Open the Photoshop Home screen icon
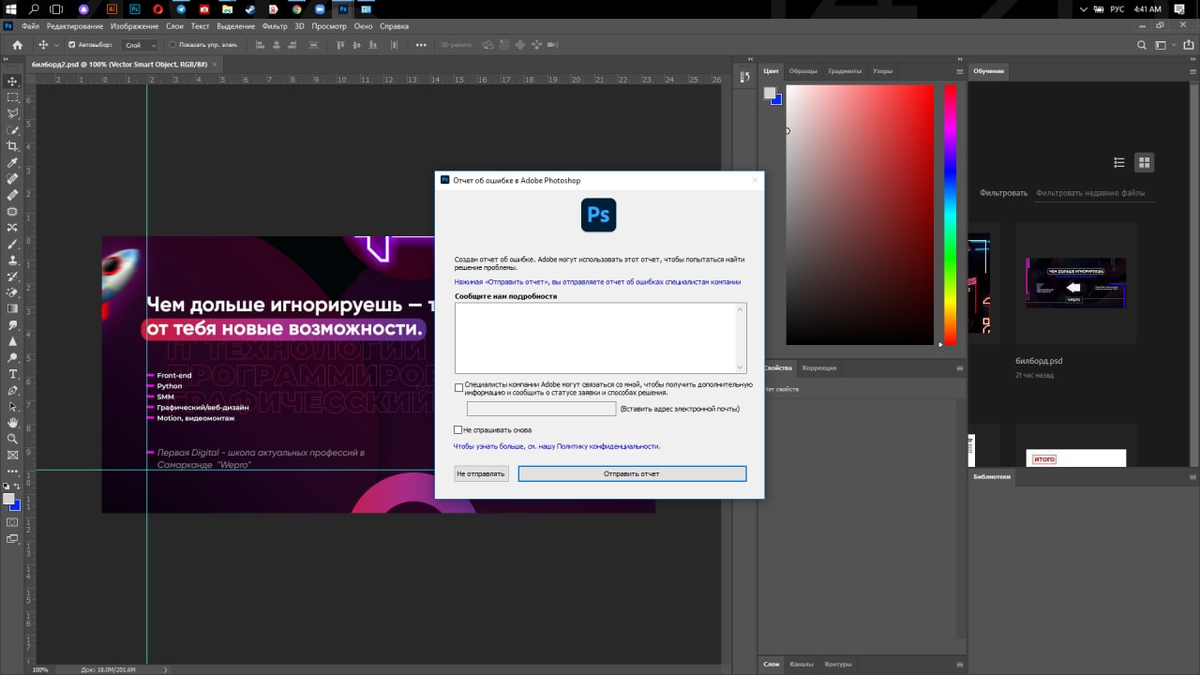Viewport: 1200px width, 675px height. (17, 45)
